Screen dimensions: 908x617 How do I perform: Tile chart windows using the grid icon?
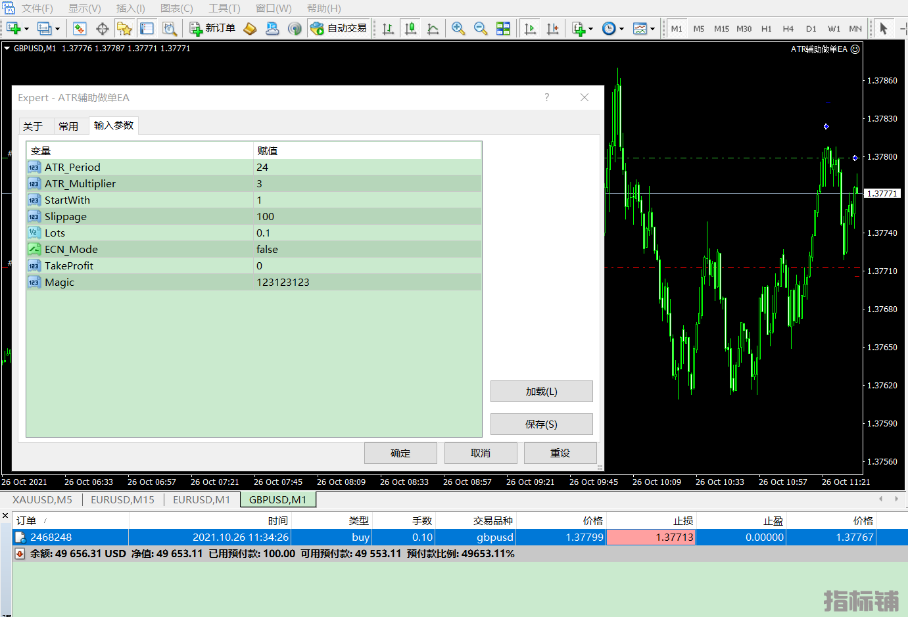pyautogui.click(x=503, y=28)
